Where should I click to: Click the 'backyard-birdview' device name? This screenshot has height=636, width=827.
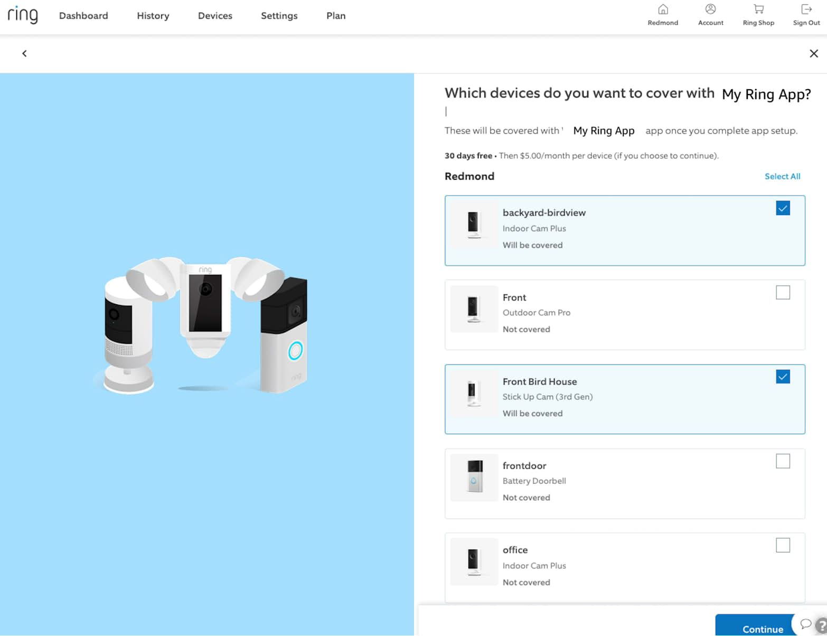[544, 212]
